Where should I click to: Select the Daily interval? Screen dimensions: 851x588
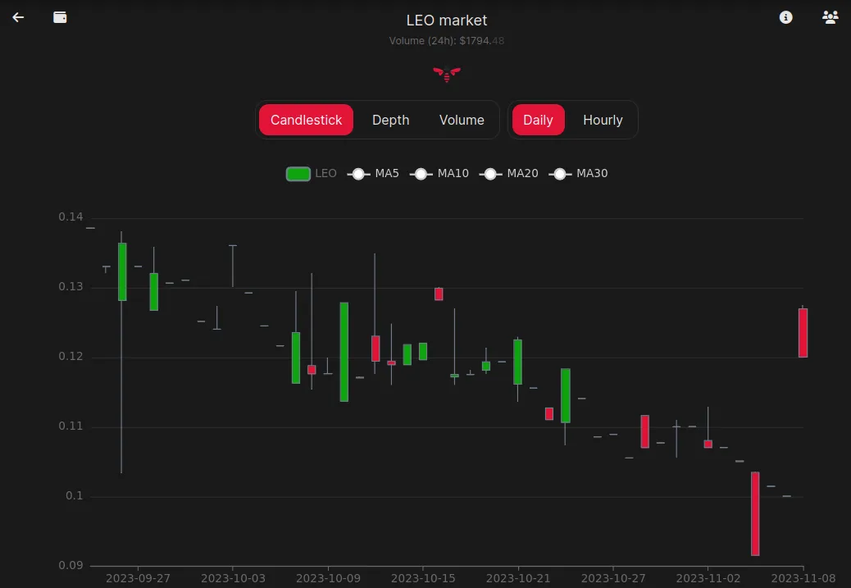tap(538, 120)
